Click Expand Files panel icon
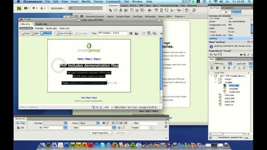Image resolution: width=267 pixels, height=150 pixels. click(x=251, y=68)
